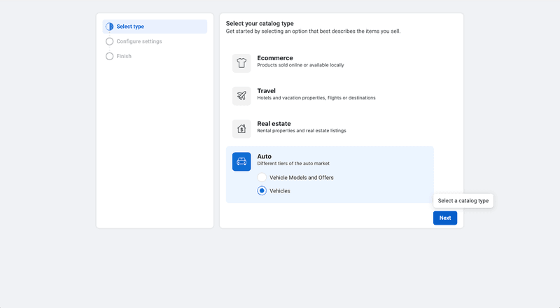Choose the Real estate catalog type title

click(x=274, y=124)
